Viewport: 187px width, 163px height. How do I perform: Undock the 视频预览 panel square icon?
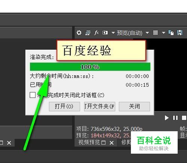tap(104, 143)
